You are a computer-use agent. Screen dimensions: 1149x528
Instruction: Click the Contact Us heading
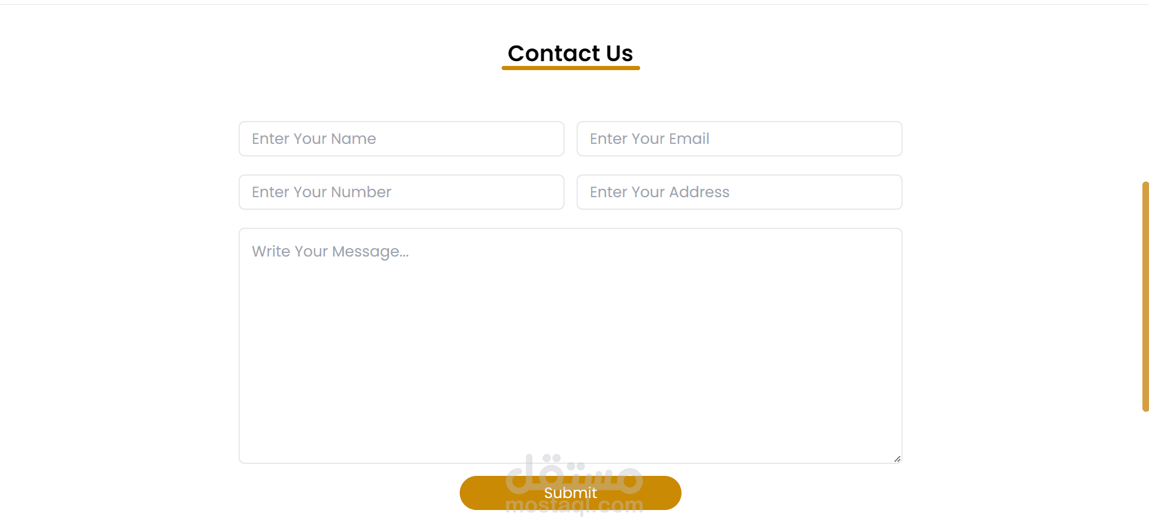pos(570,53)
